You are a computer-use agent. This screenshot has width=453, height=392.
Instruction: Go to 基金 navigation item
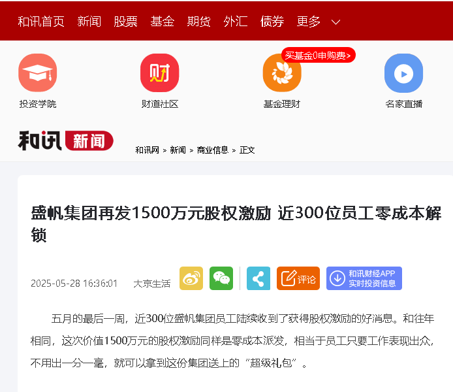pos(162,22)
